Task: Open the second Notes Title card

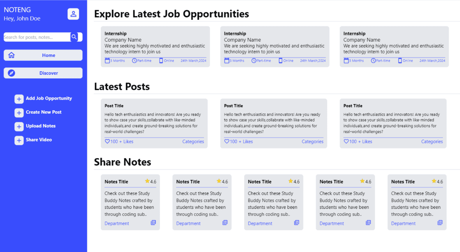Action: point(202,202)
